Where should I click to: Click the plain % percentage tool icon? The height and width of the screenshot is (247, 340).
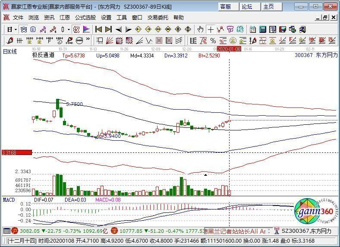[213, 41]
